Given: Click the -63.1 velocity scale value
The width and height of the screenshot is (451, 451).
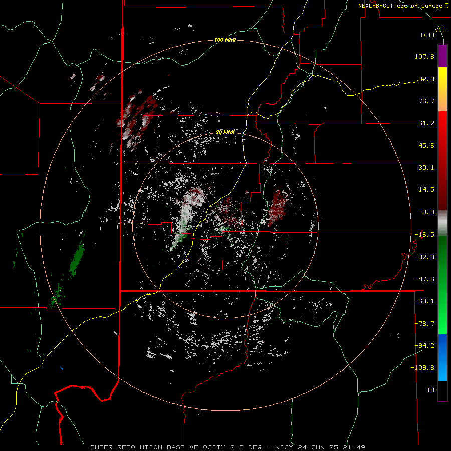Looking at the screenshot, I should (424, 301).
